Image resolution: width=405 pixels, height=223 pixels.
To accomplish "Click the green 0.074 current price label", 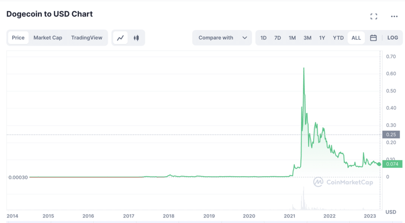I will tap(392, 164).
